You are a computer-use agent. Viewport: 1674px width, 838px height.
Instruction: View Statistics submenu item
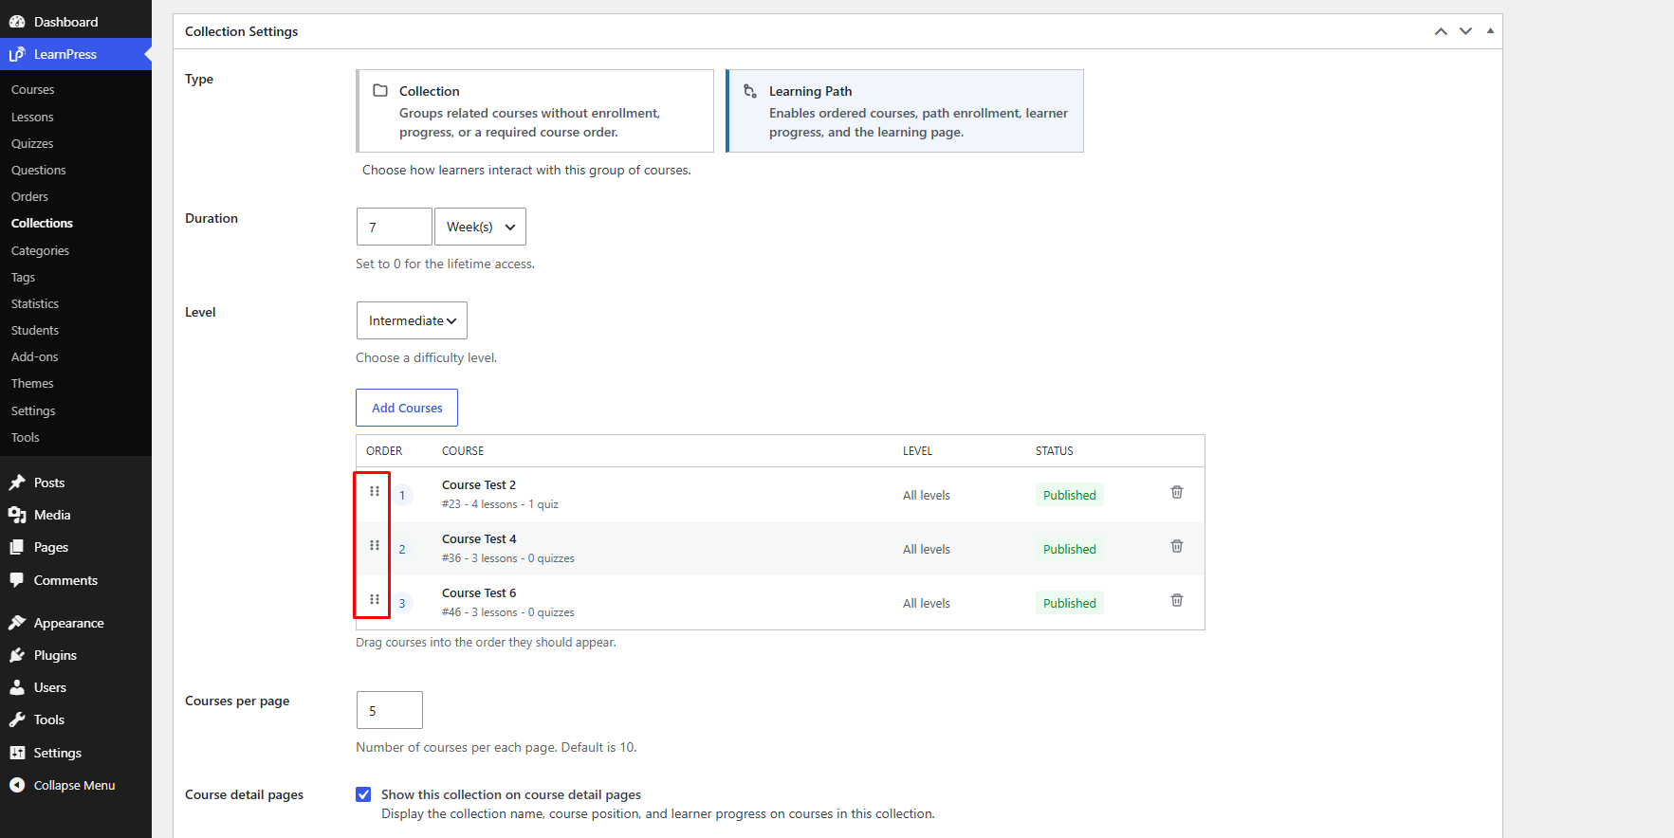pyautogui.click(x=35, y=304)
